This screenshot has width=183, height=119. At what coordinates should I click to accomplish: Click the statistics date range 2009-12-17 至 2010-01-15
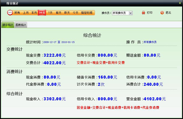[59, 42]
